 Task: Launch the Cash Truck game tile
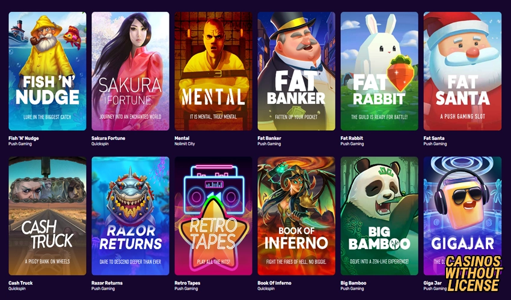coord(47,216)
